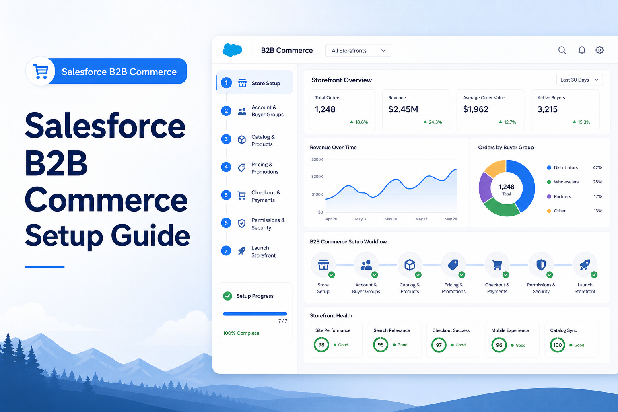Open the Checkout & Payments step
618x412 pixels.
point(255,196)
